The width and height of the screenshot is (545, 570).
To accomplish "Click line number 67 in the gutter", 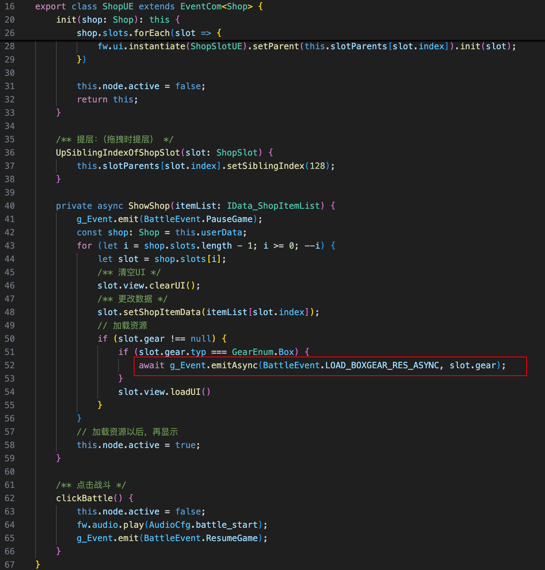I will click(10, 565).
